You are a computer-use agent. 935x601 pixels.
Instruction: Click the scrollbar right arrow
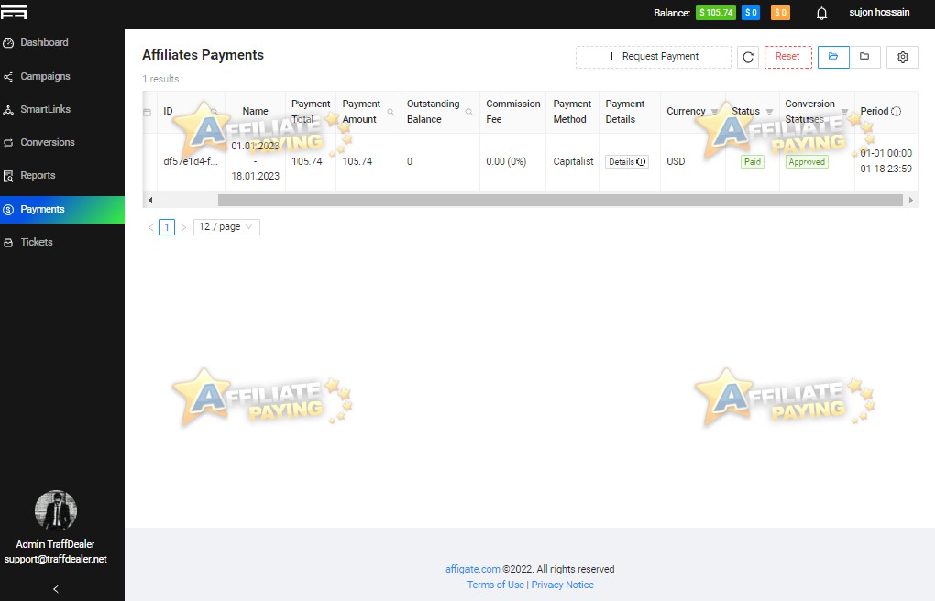tap(910, 201)
